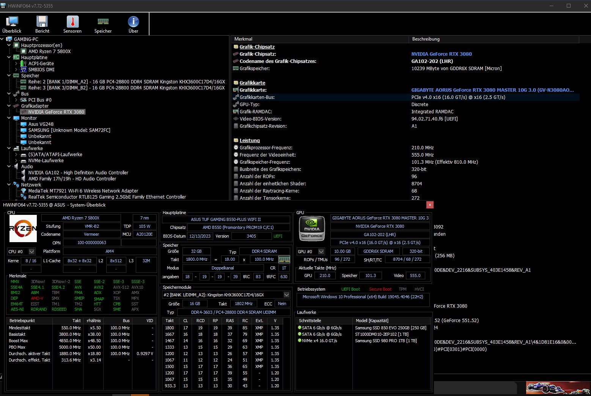Collapse the Monitor tree node
The width and height of the screenshot is (591, 396).
[x=9, y=118]
